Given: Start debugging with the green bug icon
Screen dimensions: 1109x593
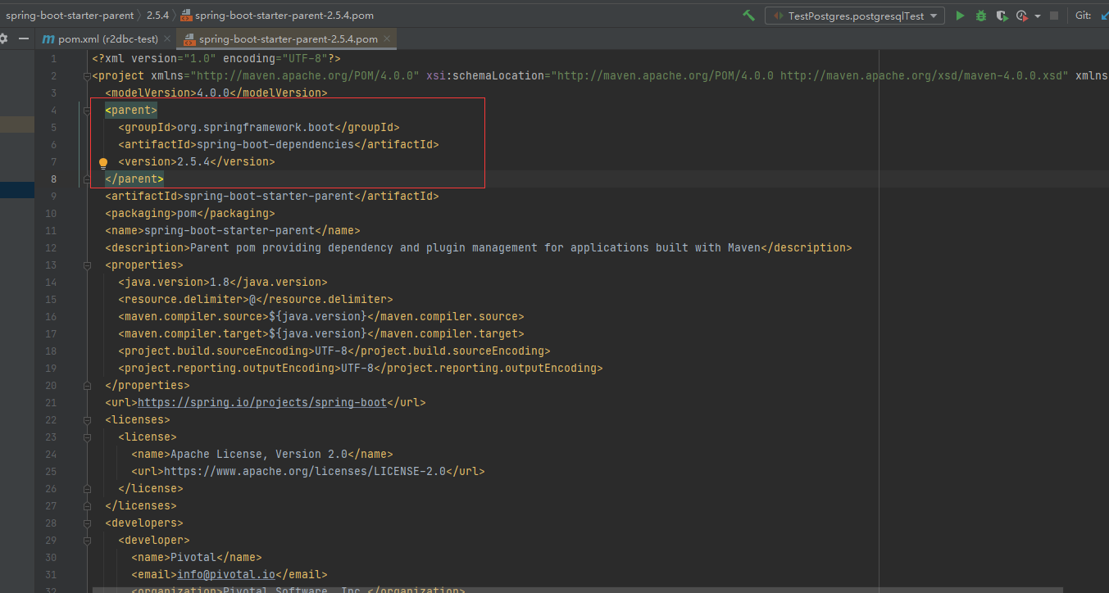Looking at the screenshot, I should pos(980,16).
